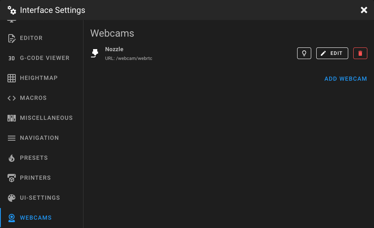Click the Printers 3D-printer icon
This screenshot has width=374, height=228.
point(12,178)
